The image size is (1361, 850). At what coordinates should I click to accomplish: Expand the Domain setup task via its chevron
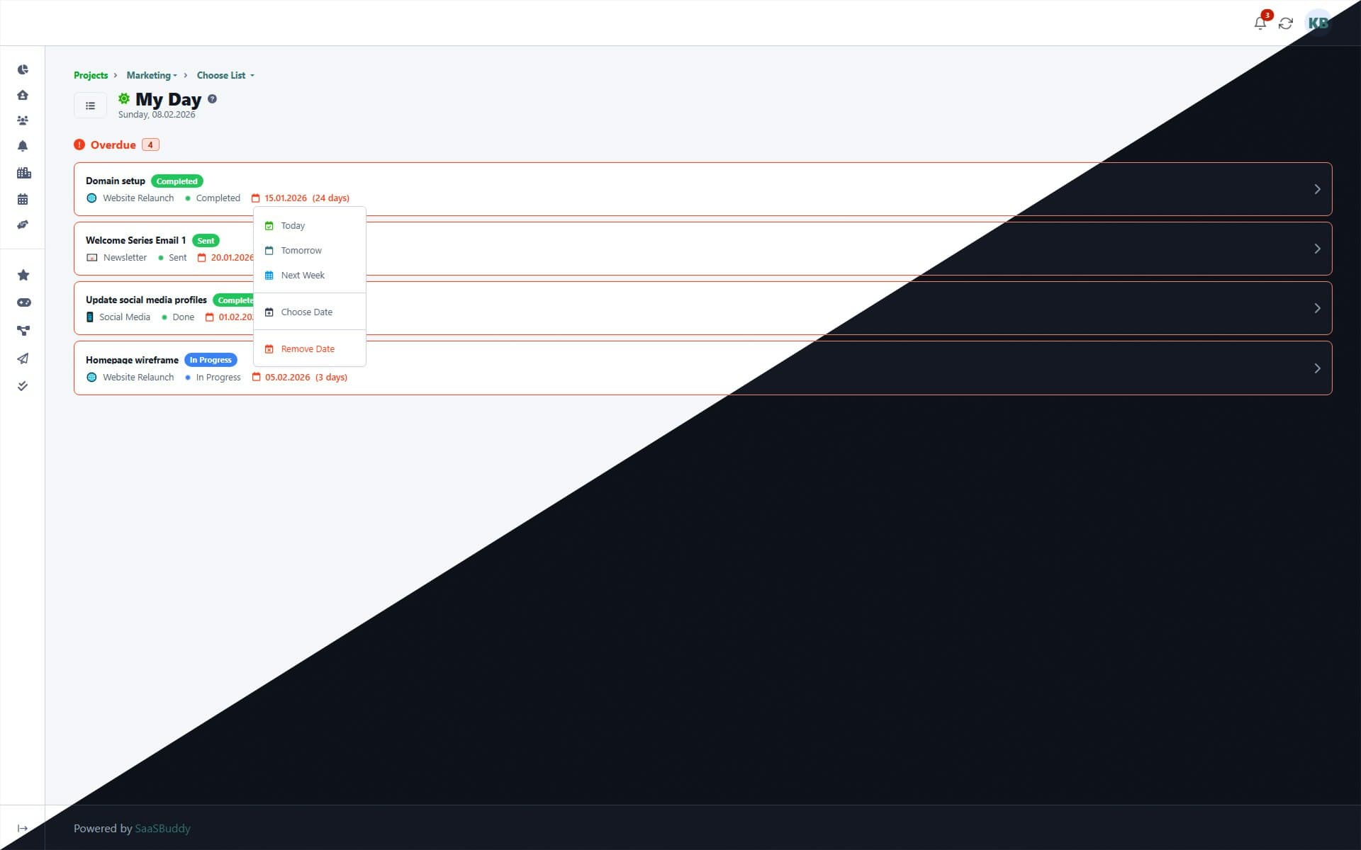point(1318,189)
